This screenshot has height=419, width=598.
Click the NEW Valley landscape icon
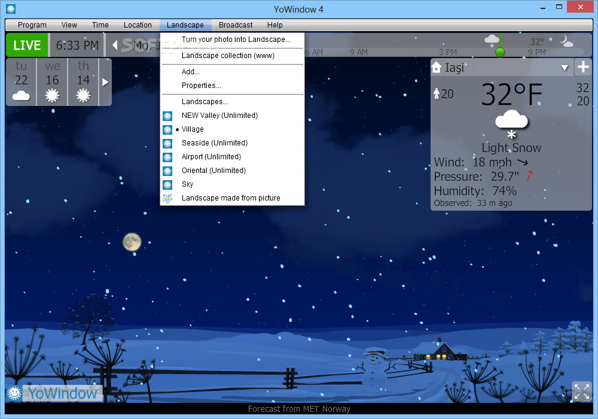[167, 116]
